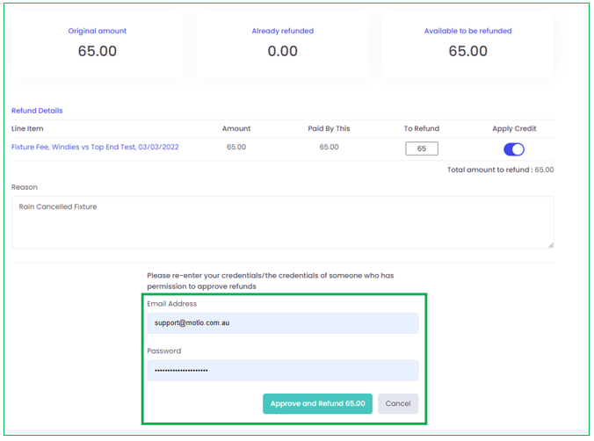
Task: Click the Original amount card
Action: tap(98, 44)
